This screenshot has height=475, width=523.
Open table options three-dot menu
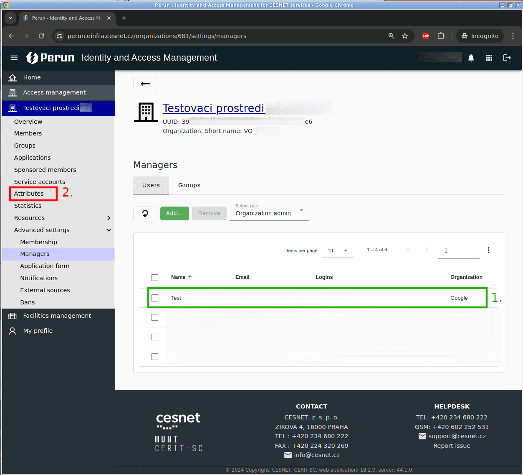tap(488, 250)
